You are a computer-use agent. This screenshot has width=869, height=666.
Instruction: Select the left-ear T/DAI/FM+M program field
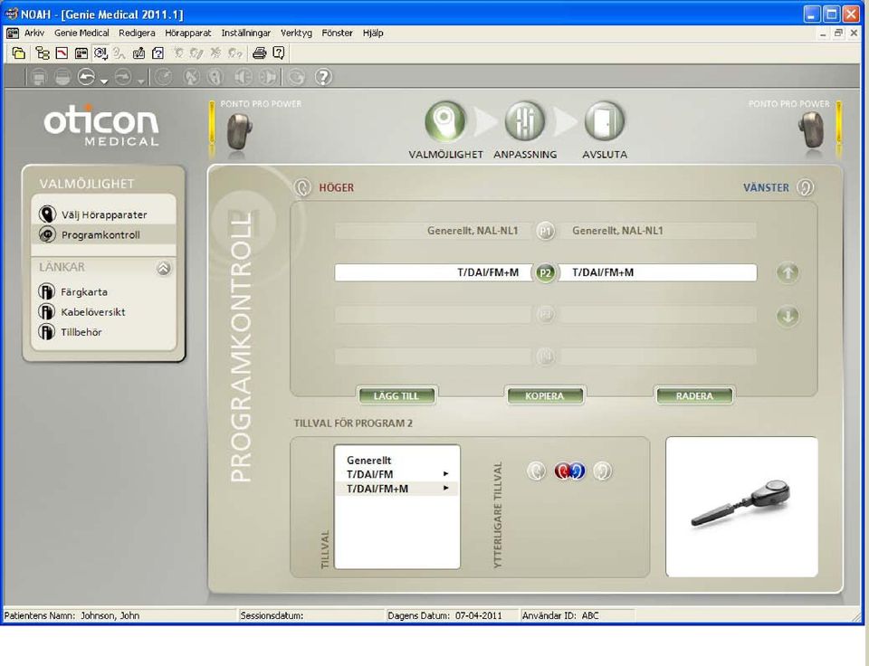[658, 272]
